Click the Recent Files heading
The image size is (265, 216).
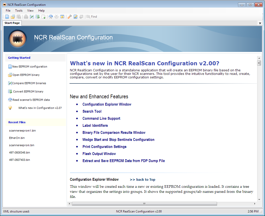pyautogui.click(x=17, y=122)
